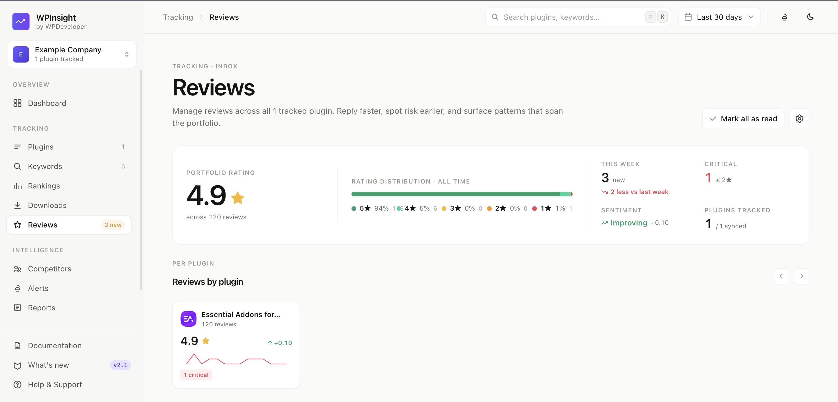Toggle dark mode moon icon
Screen dimensions: 838x402
tap(810, 17)
